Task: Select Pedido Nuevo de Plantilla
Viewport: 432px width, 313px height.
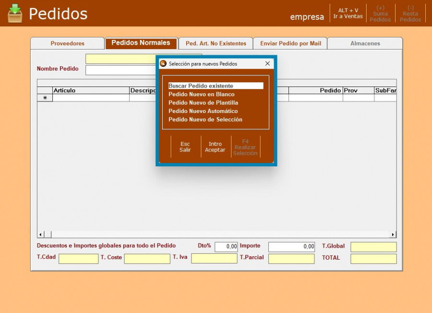Action: click(x=203, y=103)
